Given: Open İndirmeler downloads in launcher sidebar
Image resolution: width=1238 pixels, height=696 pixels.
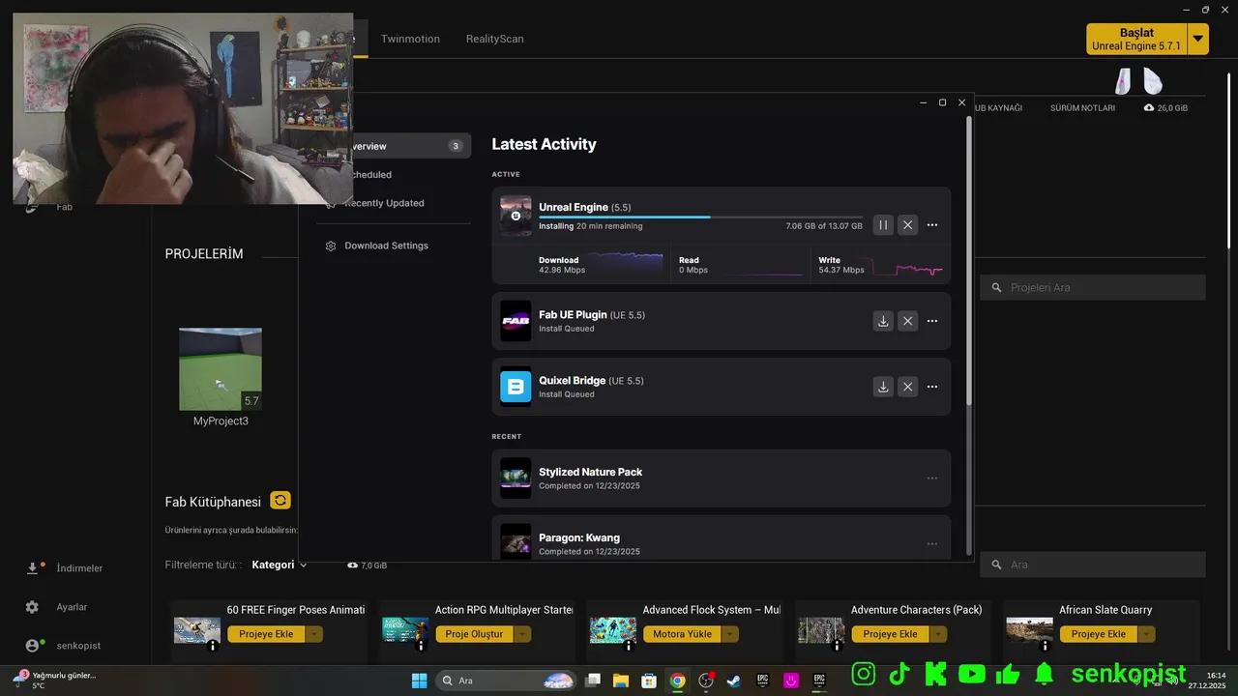Looking at the screenshot, I should click(65, 568).
